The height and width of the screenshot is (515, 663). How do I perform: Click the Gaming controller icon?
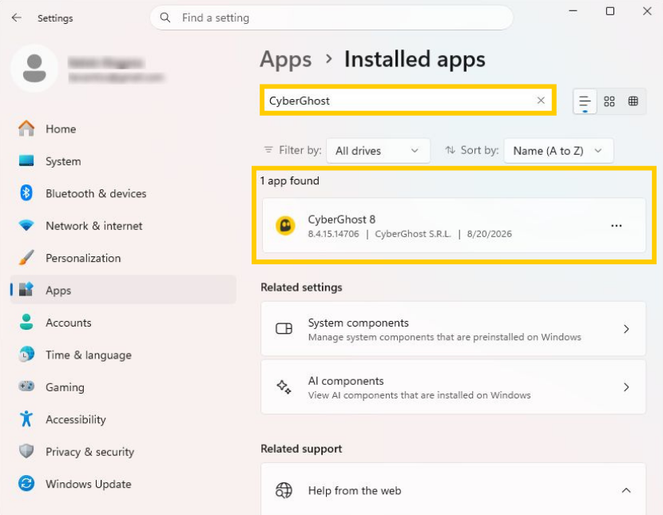pyautogui.click(x=26, y=386)
